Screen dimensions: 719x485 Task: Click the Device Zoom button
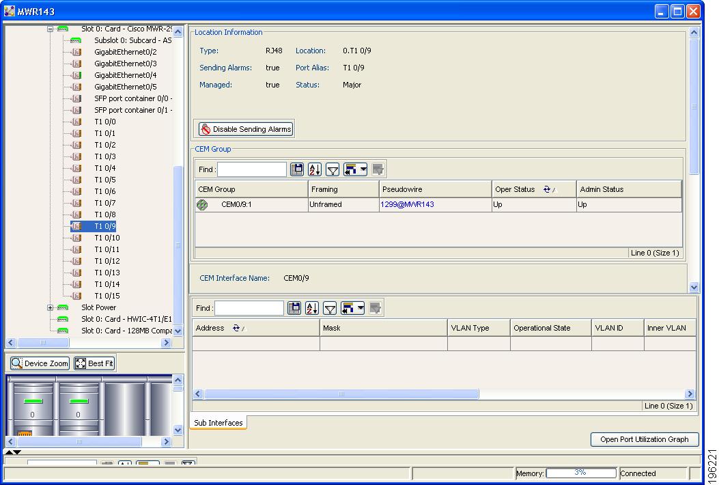coord(40,363)
